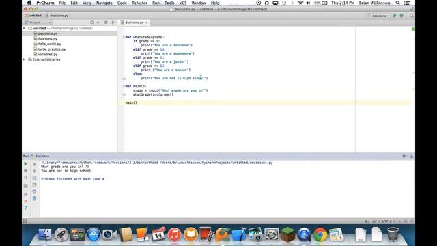This screenshot has height=246, width=437.
Task: Open the Project view selector dropdown
Action: (38, 23)
